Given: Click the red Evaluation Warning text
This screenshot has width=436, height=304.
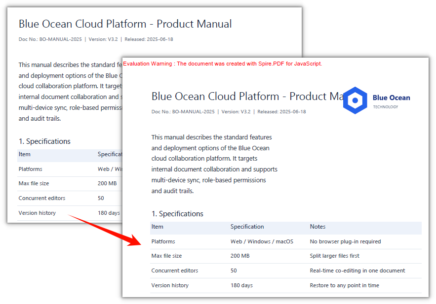Looking at the screenshot, I should 223,64.
